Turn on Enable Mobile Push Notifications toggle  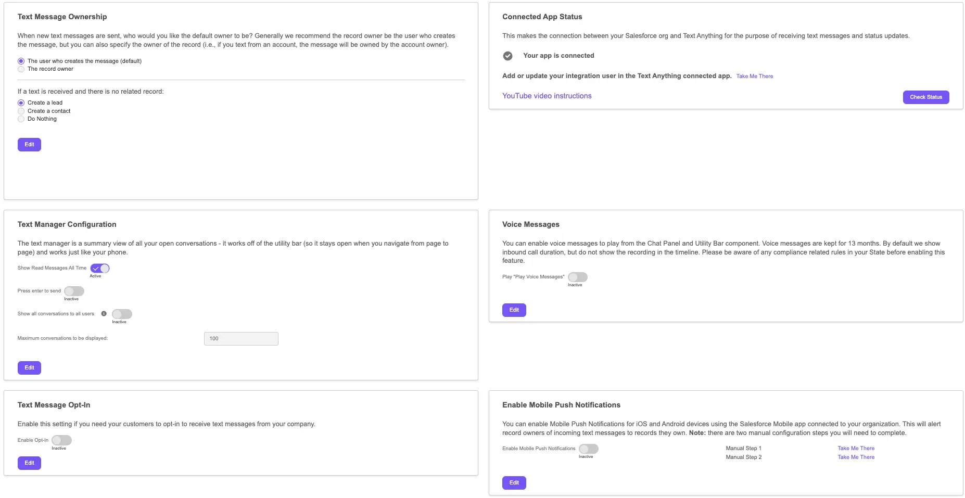pos(588,448)
